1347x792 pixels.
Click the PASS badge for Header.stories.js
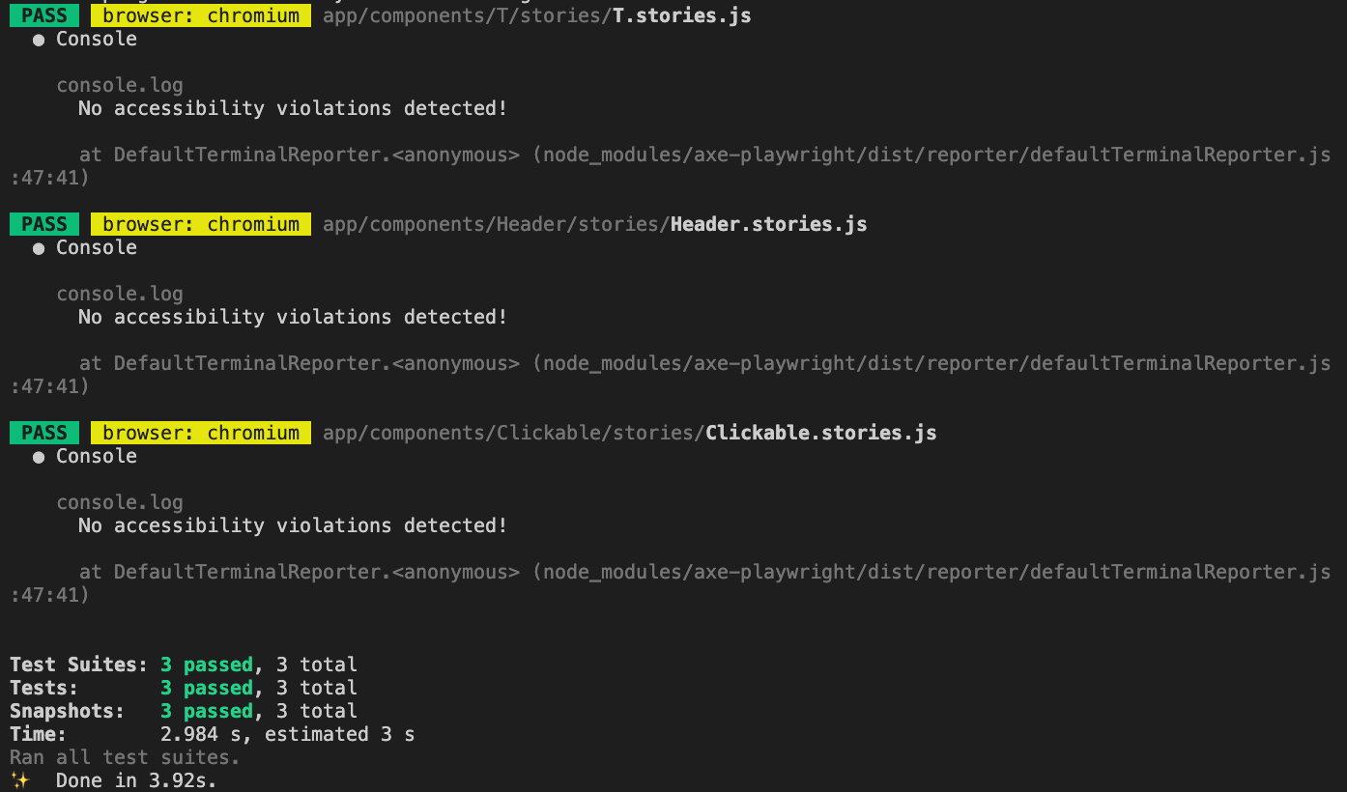pyautogui.click(x=44, y=224)
